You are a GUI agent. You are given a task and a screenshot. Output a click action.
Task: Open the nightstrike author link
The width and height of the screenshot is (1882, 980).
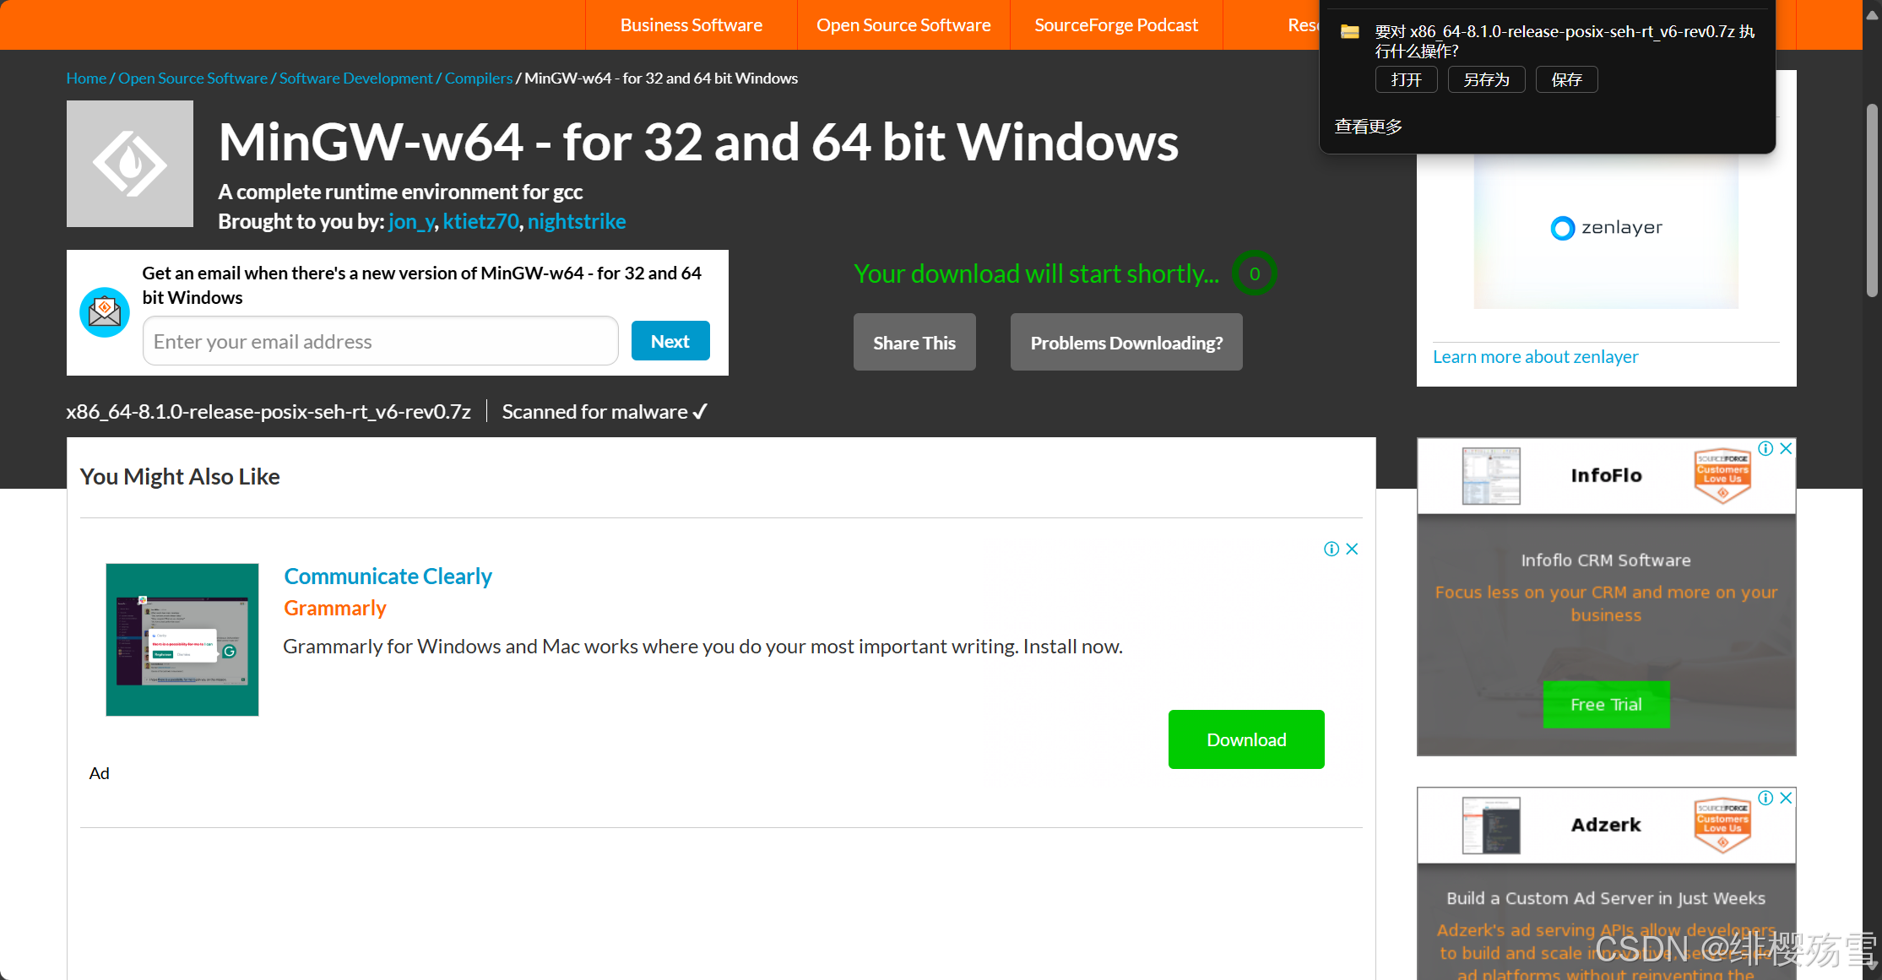point(577,221)
